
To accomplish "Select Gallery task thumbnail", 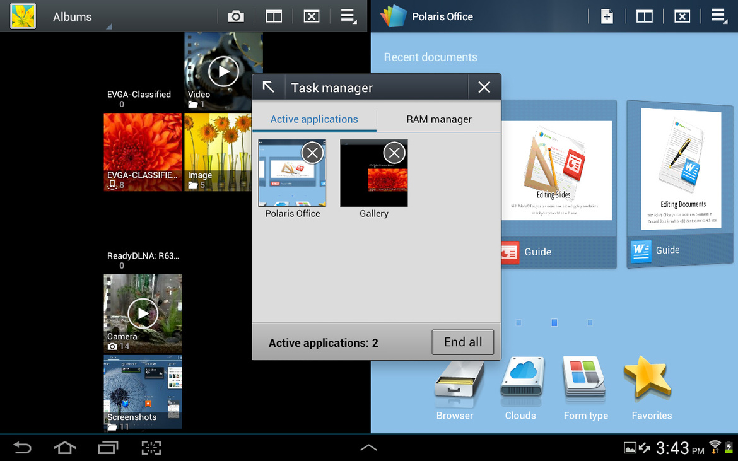I will 374,173.
